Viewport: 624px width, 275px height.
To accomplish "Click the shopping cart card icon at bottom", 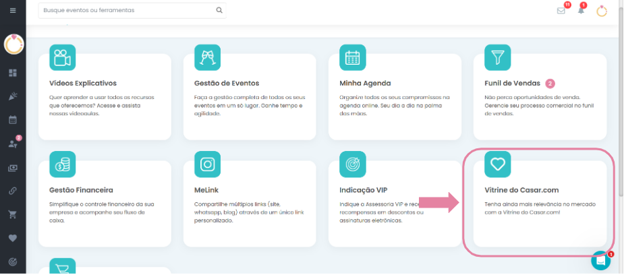I will [x=63, y=266].
